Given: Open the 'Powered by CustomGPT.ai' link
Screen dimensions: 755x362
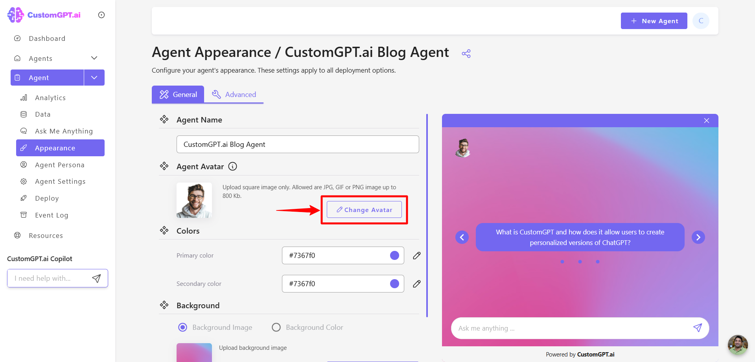Looking at the screenshot, I should point(580,355).
